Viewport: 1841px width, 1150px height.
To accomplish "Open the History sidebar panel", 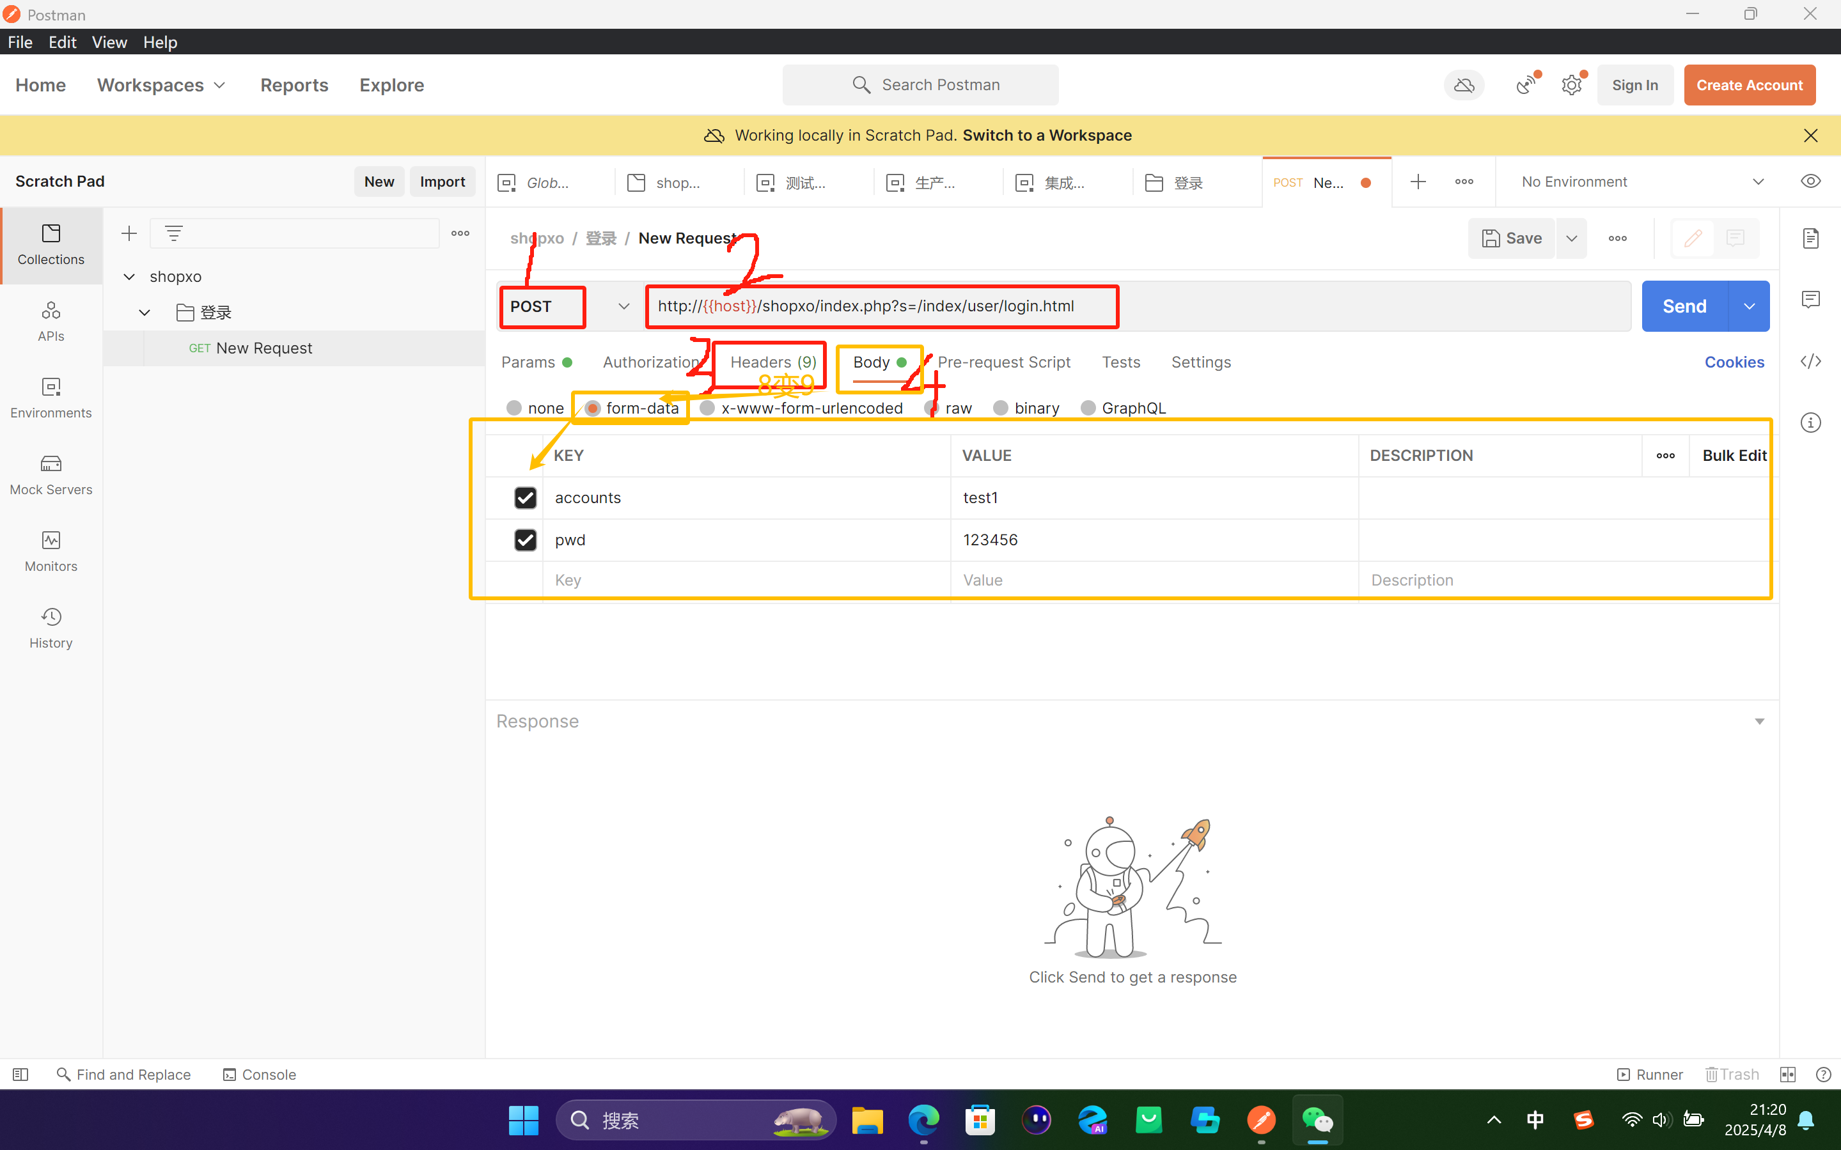I will [51, 628].
